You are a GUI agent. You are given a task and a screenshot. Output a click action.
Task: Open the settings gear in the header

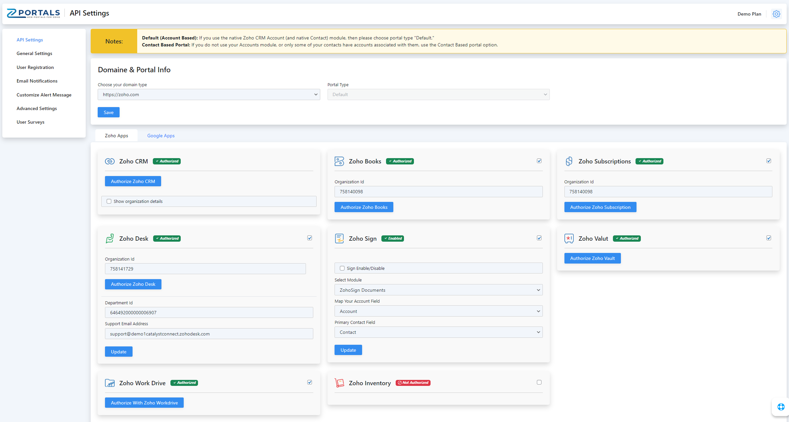[776, 14]
